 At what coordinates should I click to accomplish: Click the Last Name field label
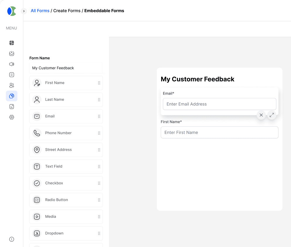click(55, 99)
